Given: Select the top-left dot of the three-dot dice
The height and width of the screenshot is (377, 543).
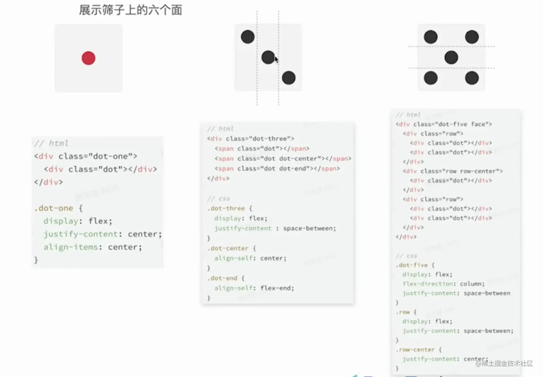Looking at the screenshot, I should point(248,37).
